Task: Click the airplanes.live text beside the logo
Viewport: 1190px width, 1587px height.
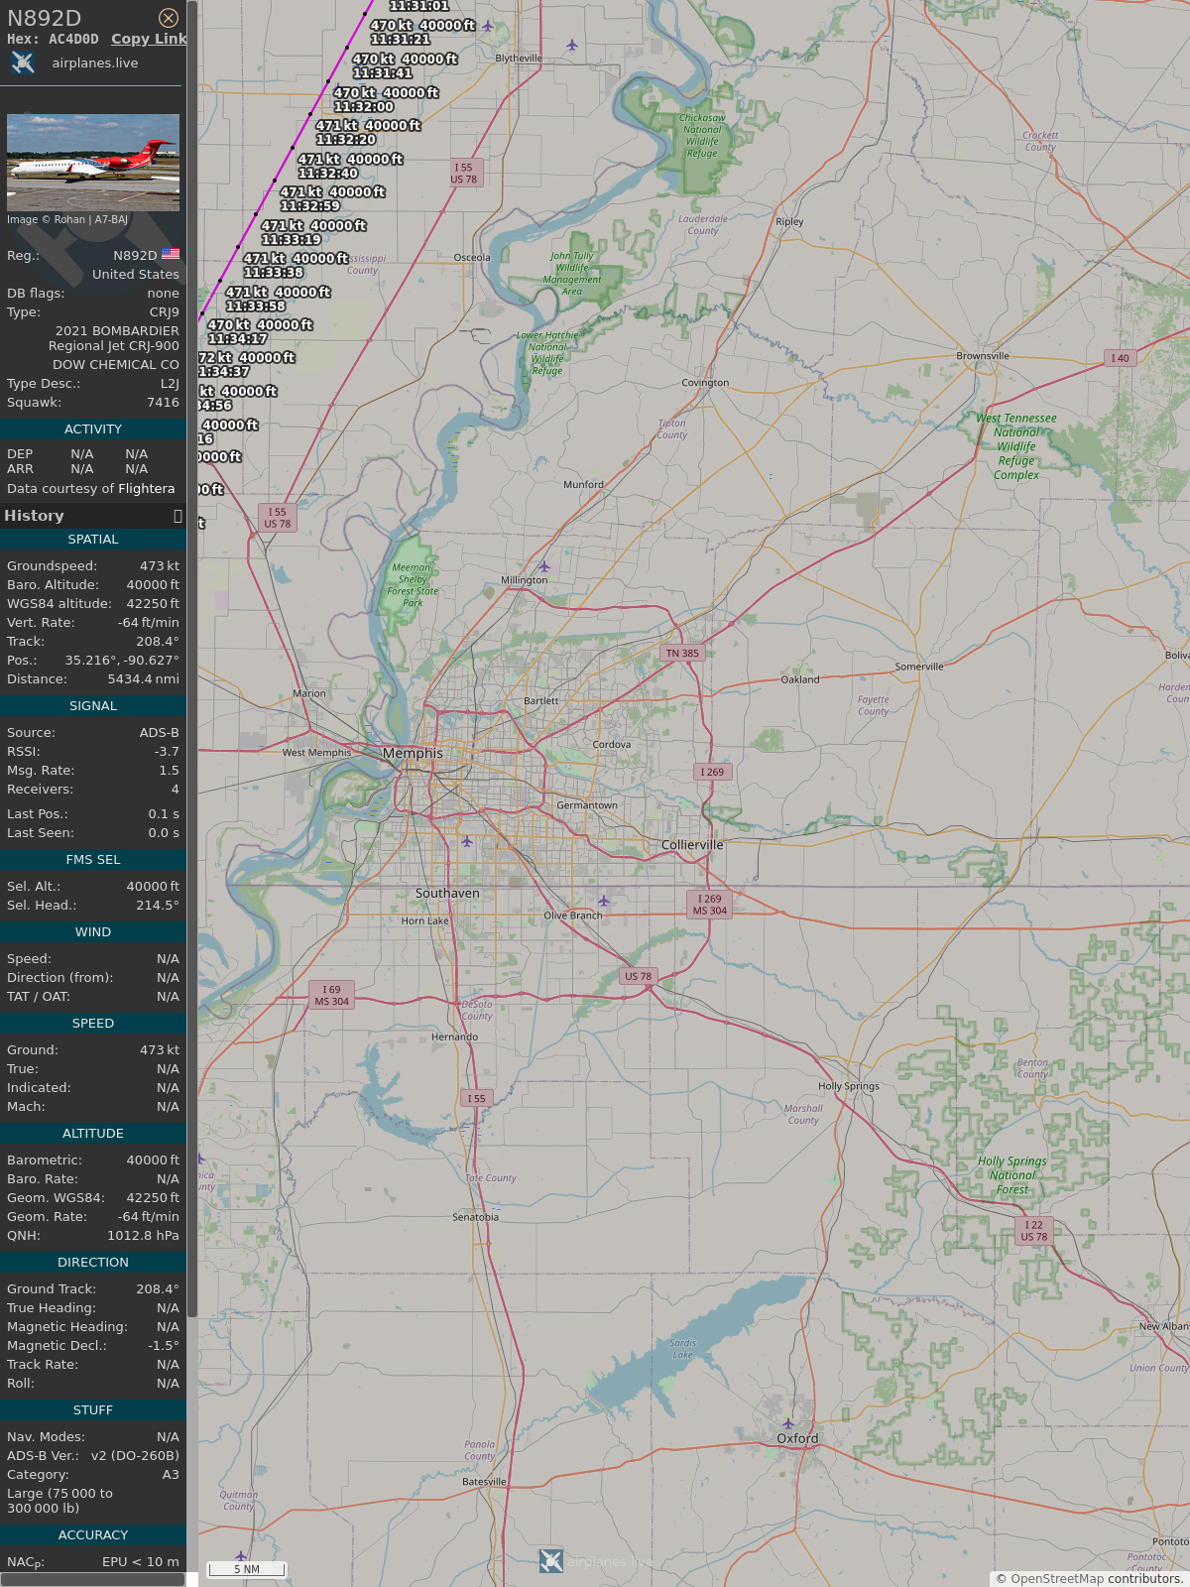Action: [95, 62]
